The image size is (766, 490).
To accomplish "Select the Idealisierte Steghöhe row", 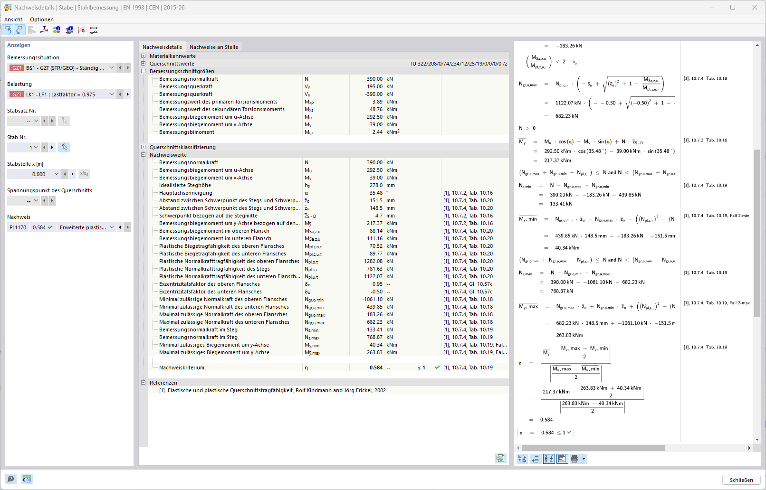I will click(328, 185).
